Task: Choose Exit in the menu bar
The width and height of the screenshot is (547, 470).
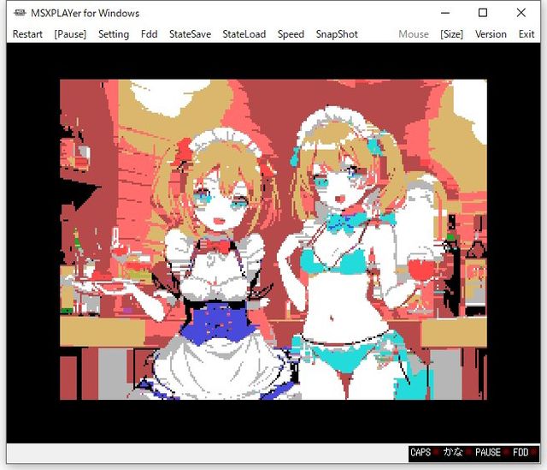Action: click(x=526, y=34)
